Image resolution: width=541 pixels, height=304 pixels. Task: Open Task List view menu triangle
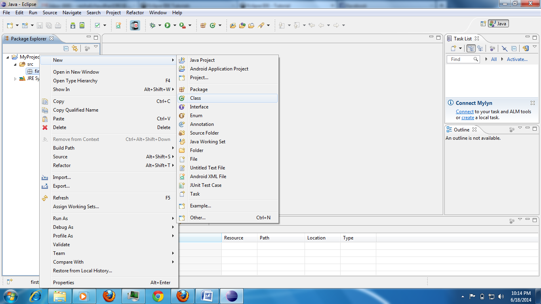coord(535,47)
